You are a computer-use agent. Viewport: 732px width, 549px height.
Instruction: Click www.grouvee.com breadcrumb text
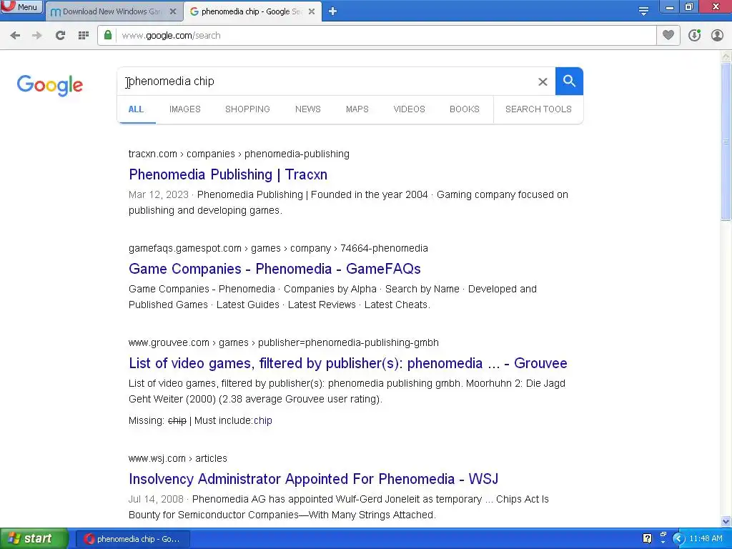283,342
